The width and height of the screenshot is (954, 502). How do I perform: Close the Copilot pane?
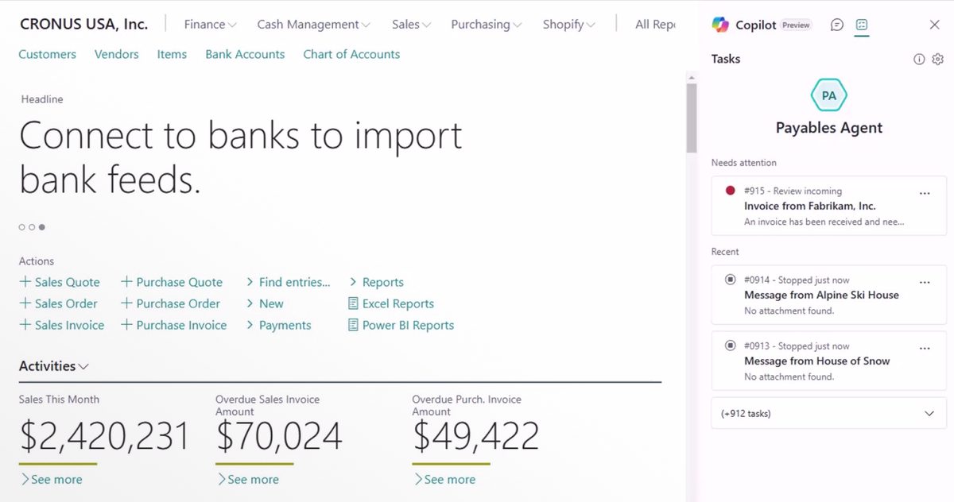click(x=935, y=25)
